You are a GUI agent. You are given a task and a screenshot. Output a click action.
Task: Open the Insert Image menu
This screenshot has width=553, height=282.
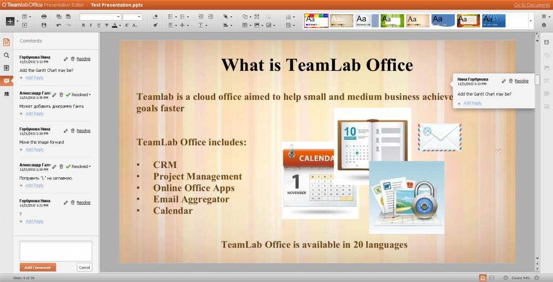(259, 25)
